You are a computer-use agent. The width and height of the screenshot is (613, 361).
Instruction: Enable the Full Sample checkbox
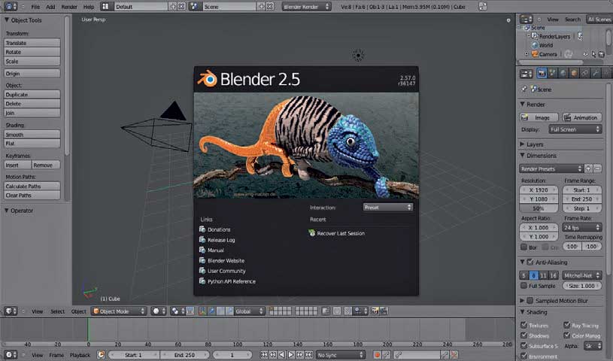[523, 286]
